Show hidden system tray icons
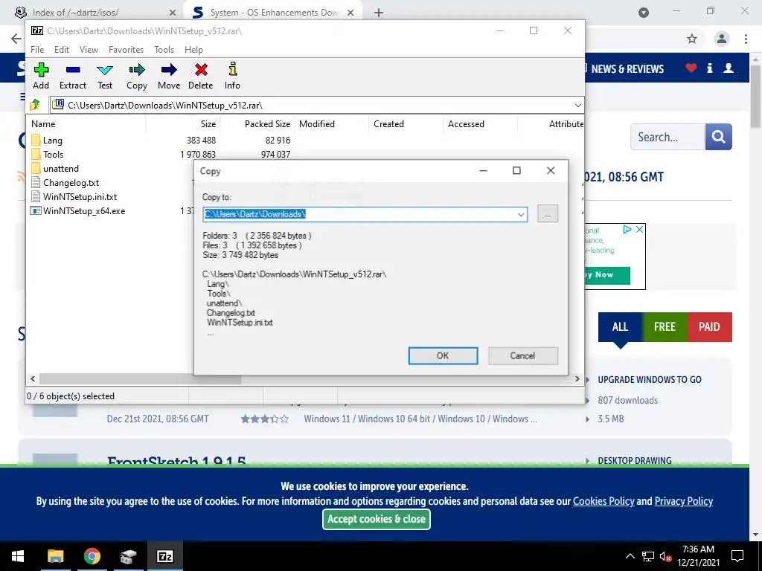This screenshot has width=762, height=571. click(630, 556)
